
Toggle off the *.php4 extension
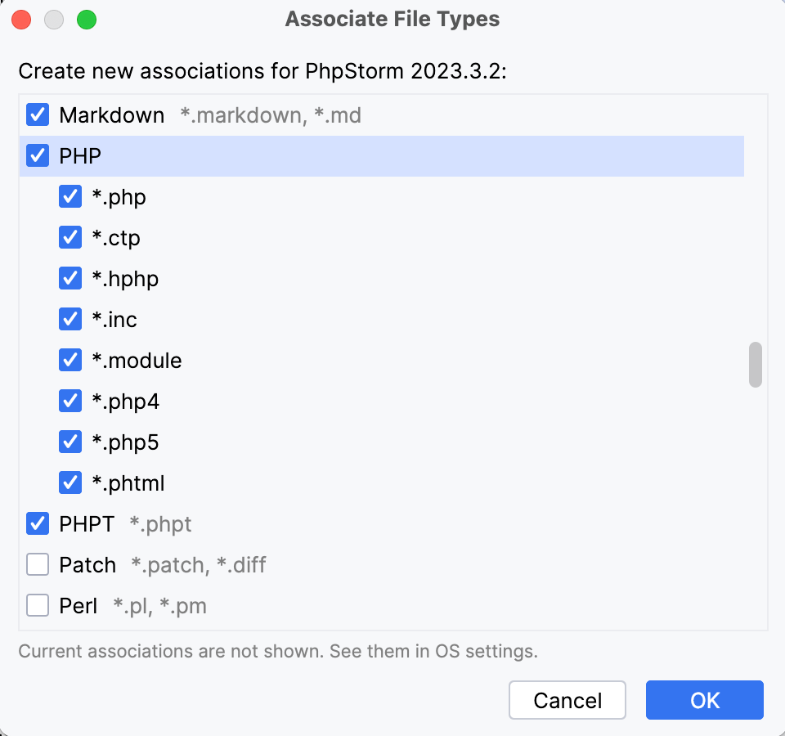70,401
